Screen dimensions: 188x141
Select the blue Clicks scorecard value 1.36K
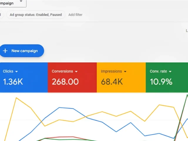(x=13, y=82)
